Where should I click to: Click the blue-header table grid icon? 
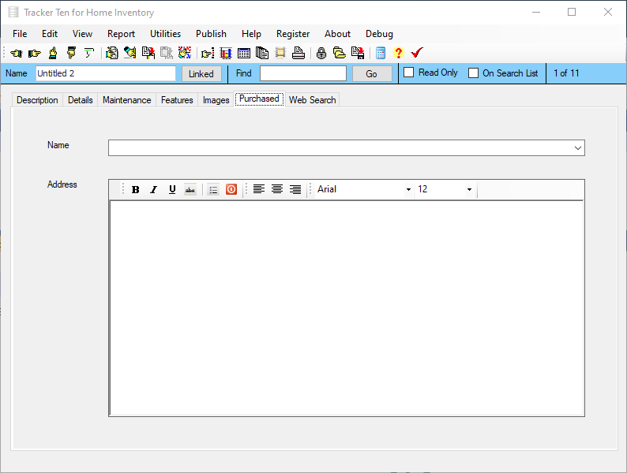click(244, 53)
